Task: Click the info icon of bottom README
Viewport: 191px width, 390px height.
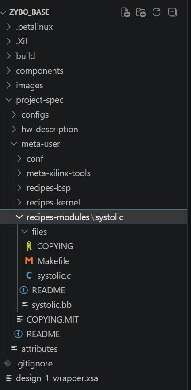Action: (x=18, y=334)
